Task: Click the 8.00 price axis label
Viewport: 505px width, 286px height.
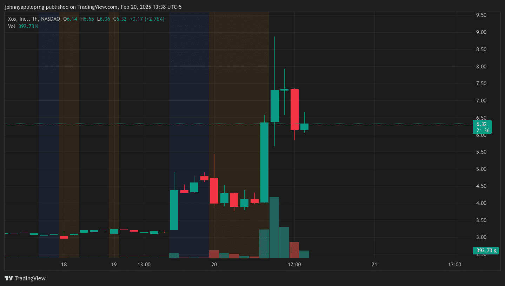Action: coord(481,67)
